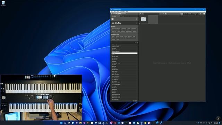Click the keyboard icon in the header
Viewport: 222px width, 125px height.
point(182,14)
